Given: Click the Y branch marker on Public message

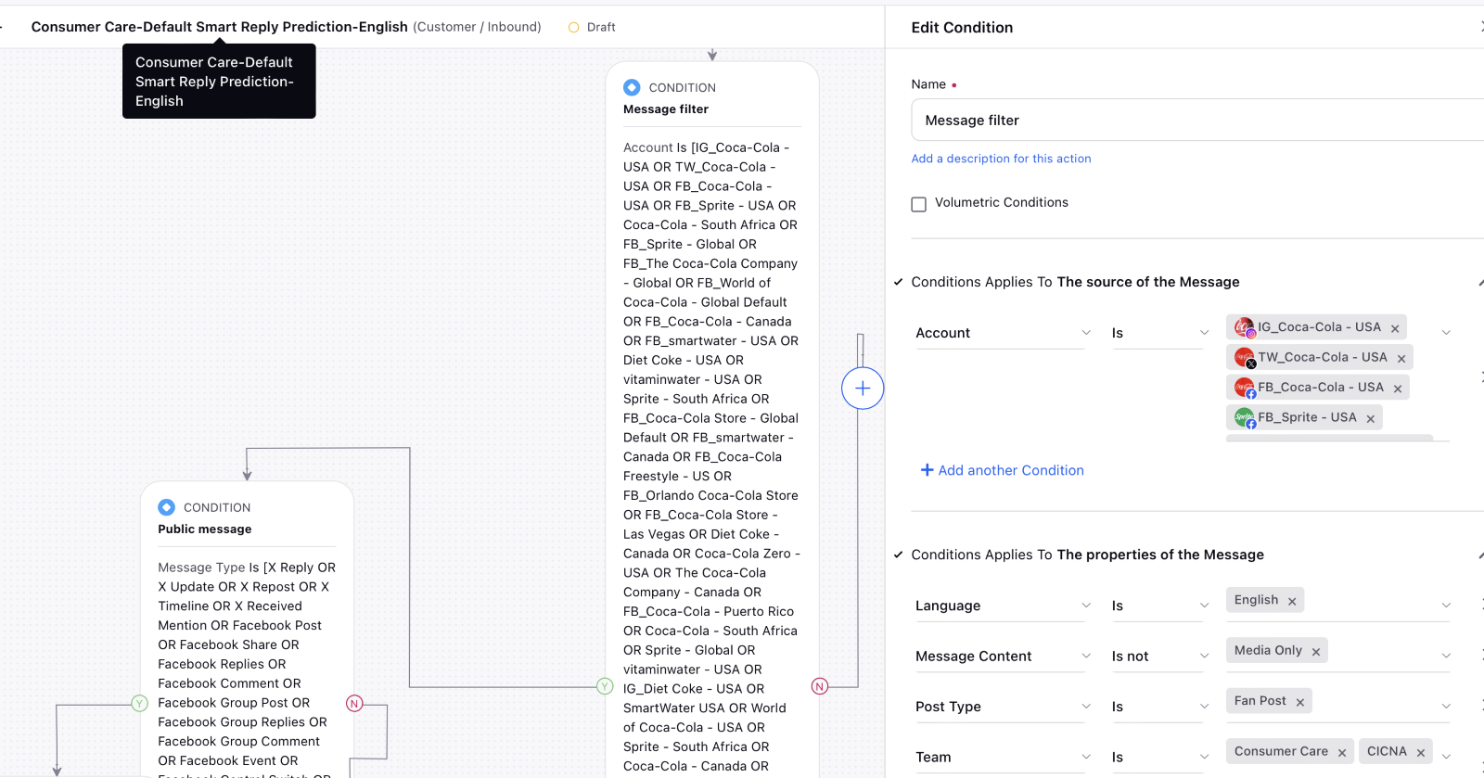Looking at the screenshot, I should 139,703.
